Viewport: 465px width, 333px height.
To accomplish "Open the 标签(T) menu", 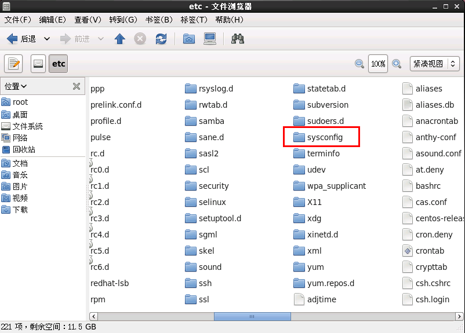I will (194, 20).
